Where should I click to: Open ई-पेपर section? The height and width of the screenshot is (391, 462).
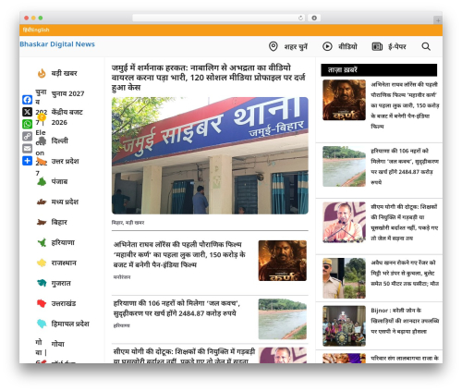[x=397, y=46]
